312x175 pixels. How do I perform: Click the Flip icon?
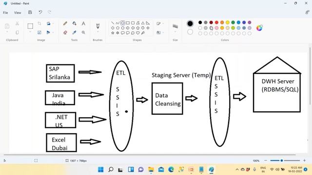48,32
